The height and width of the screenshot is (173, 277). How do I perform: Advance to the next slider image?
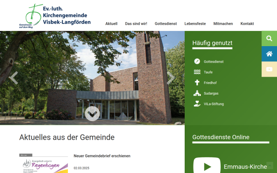[171, 78]
